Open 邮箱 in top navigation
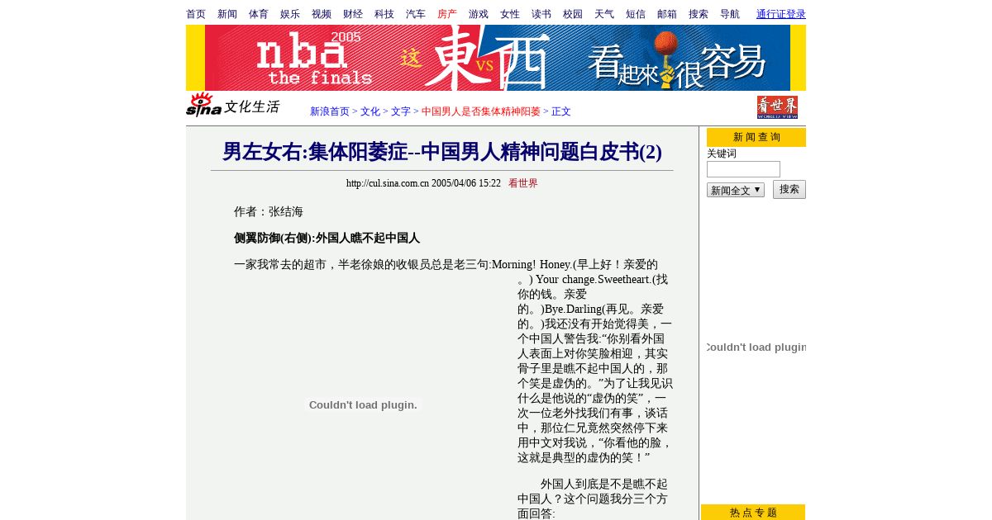 pyautogui.click(x=667, y=14)
